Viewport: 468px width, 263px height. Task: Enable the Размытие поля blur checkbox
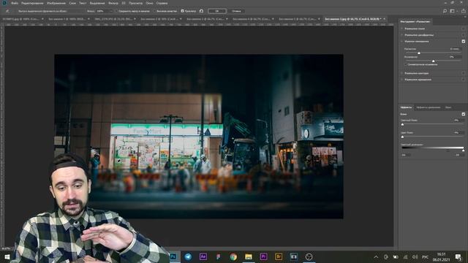click(x=464, y=28)
